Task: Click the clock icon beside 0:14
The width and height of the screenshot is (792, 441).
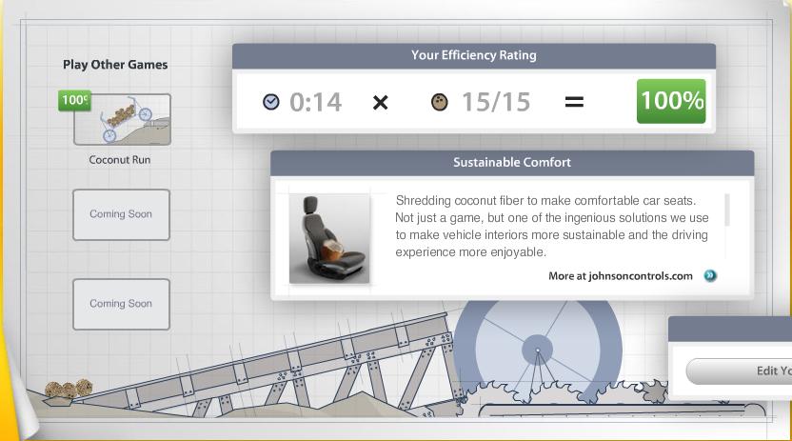Action: [271, 101]
